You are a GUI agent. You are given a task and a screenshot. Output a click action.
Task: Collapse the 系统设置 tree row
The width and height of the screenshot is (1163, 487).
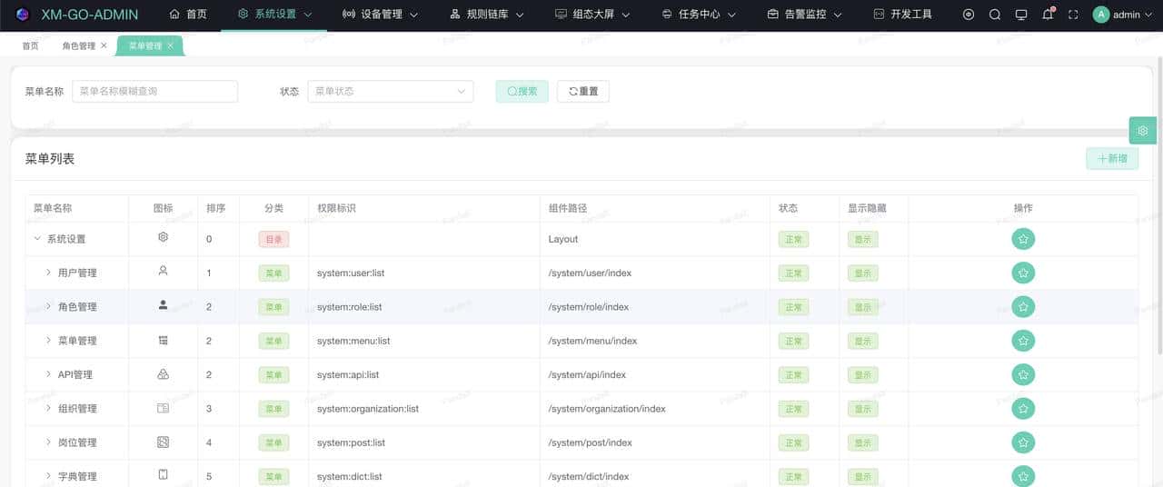[37, 239]
